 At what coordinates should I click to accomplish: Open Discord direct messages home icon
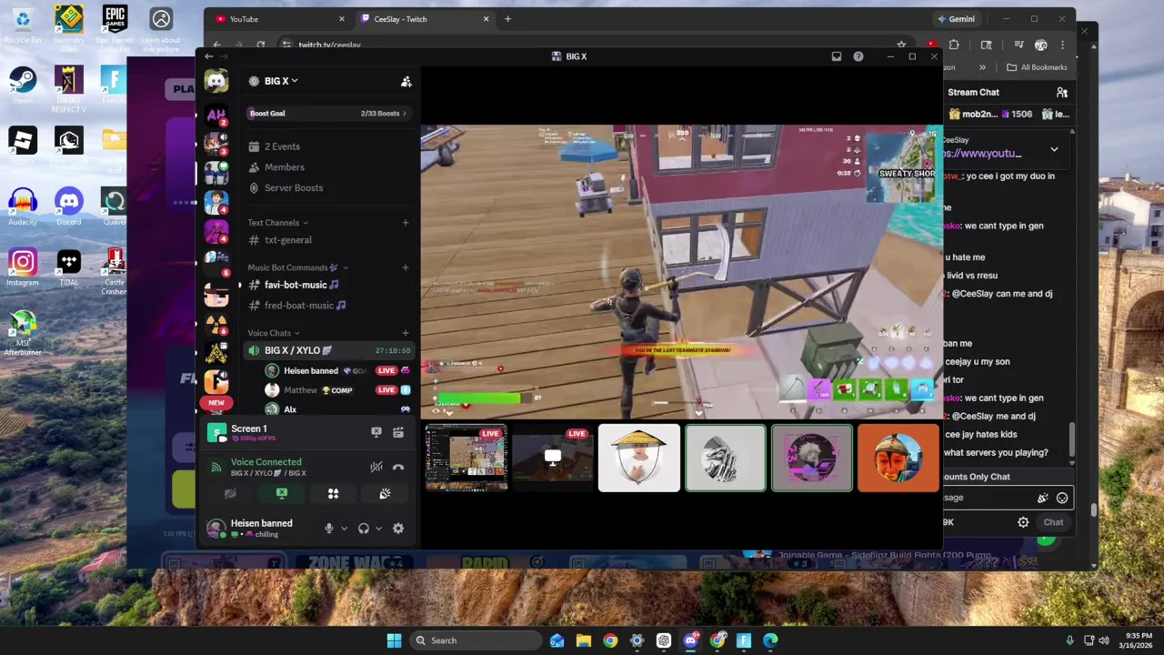tap(216, 82)
